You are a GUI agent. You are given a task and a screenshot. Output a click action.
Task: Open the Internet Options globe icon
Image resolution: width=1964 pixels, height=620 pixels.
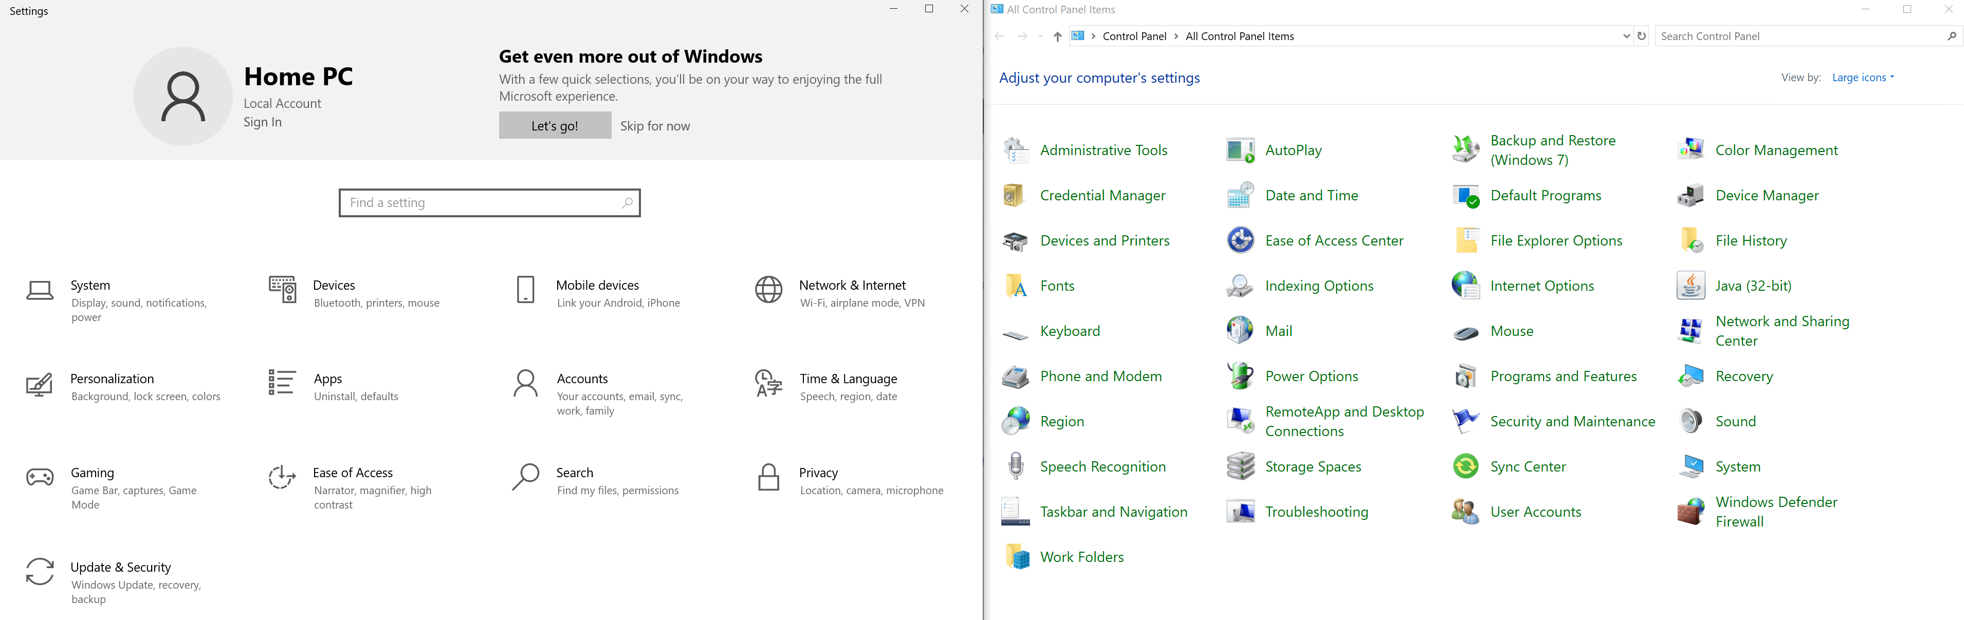click(1465, 286)
